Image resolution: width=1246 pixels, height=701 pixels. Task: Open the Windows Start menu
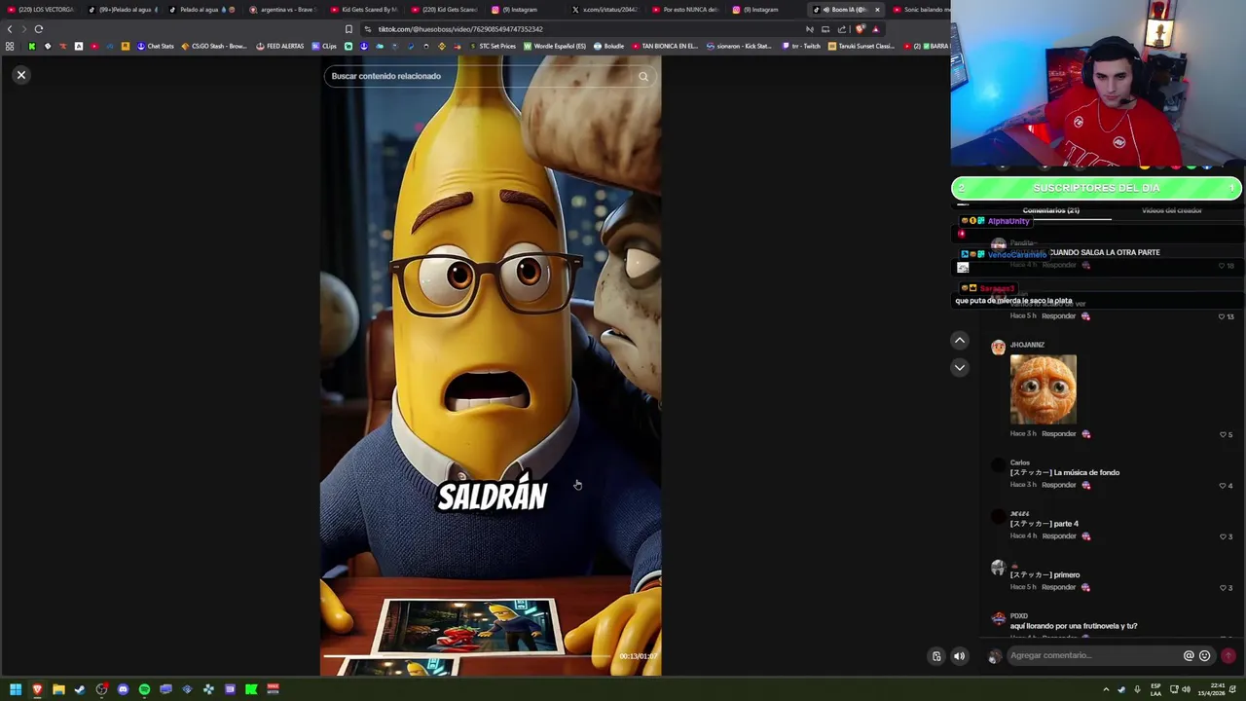[x=16, y=689]
